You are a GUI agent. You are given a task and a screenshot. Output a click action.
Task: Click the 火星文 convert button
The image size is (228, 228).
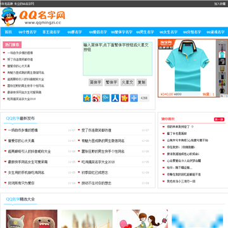point(127,82)
